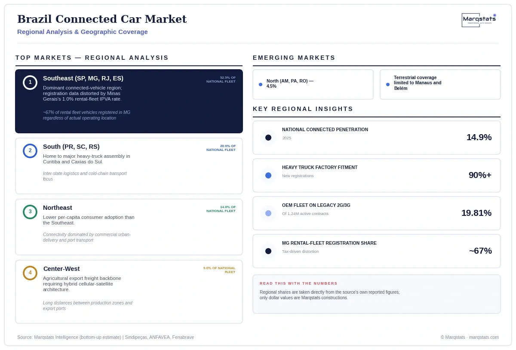The width and height of the screenshot is (516, 350).
Task: Open the marqstats.com footer link
Action: [x=484, y=337]
